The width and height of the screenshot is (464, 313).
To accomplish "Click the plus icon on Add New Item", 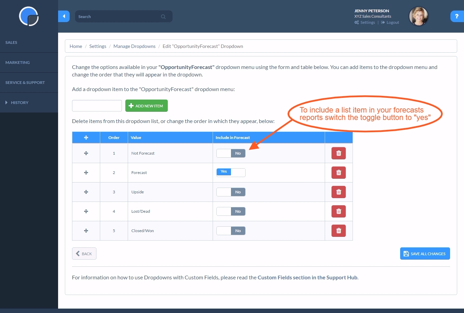I will click(x=131, y=106).
